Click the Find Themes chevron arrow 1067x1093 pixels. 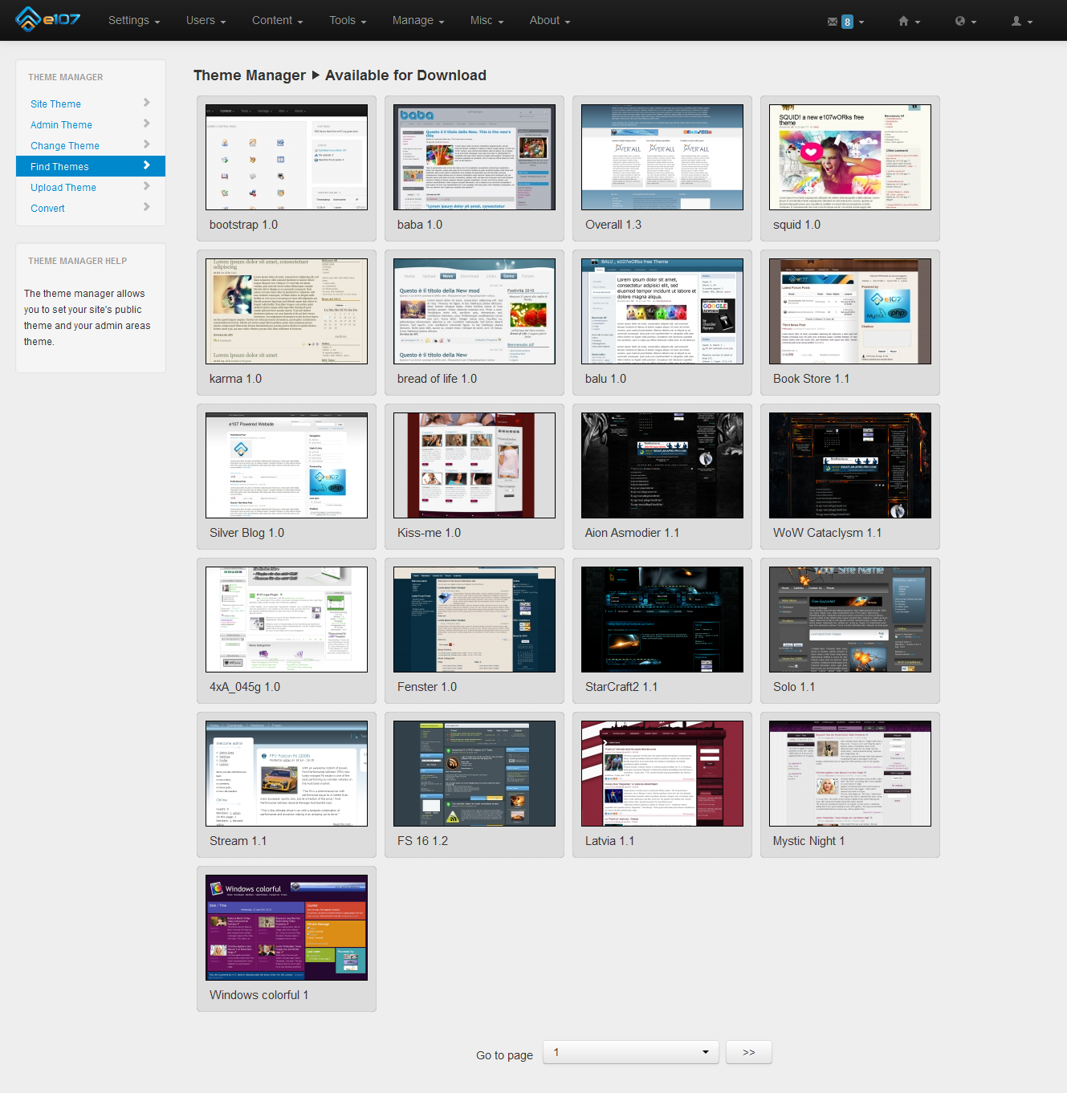point(147,165)
